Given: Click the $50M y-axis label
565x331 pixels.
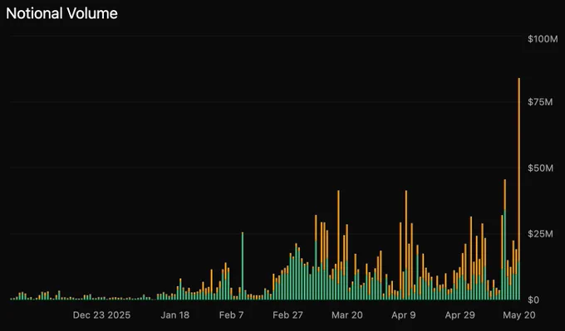Looking at the screenshot, I should coord(541,168).
